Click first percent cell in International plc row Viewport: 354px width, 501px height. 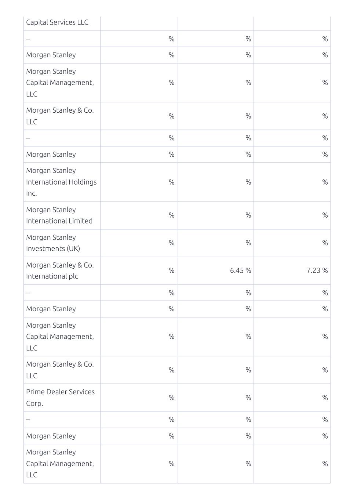click(x=139, y=271)
